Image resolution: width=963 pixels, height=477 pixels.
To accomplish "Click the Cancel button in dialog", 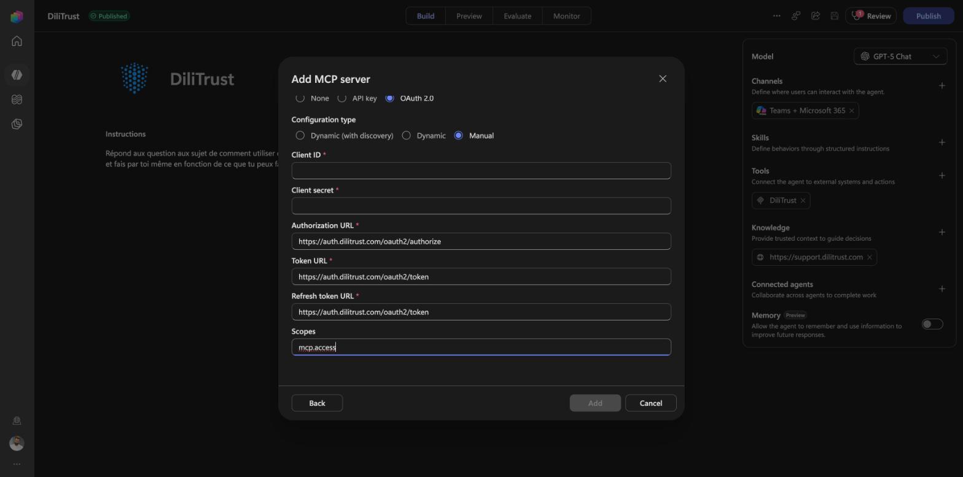I will pos(651,403).
